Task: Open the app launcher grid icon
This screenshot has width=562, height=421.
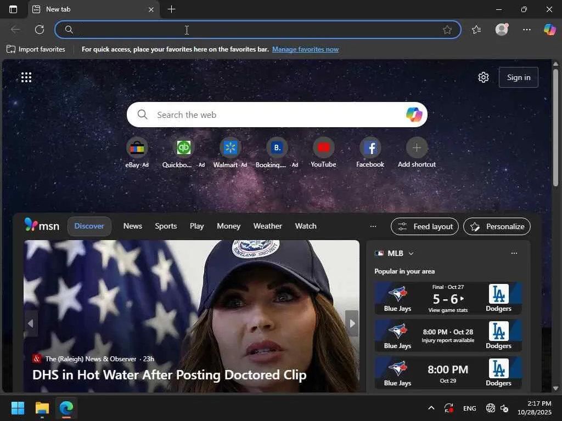Action: (26, 77)
